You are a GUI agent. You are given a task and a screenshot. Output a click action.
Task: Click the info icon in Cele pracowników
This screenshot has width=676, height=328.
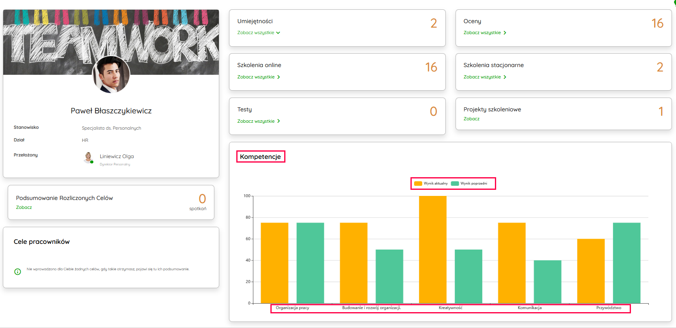tap(17, 272)
